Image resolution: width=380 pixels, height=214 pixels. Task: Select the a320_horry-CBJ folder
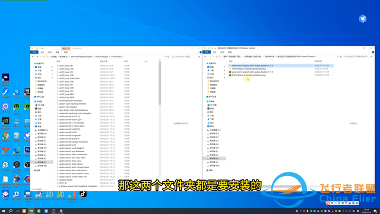[66, 65]
